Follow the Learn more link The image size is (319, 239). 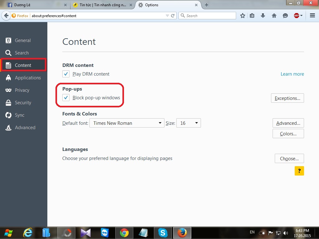[292, 74]
